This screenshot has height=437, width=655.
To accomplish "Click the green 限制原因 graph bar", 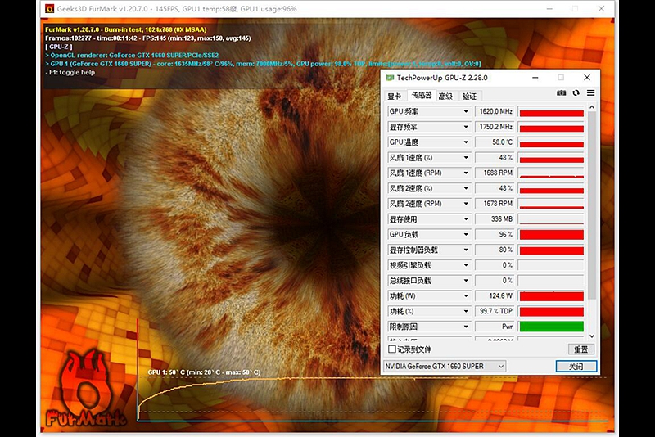I will (551, 327).
